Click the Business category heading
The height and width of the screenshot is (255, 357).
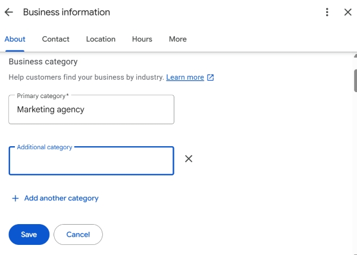point(43,62)
